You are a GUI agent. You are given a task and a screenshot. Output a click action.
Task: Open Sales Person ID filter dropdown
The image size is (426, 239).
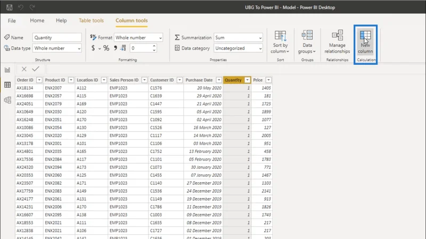(144, 80)
